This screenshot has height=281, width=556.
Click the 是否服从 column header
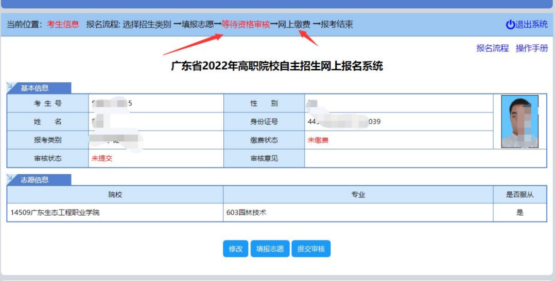point(519,195)
